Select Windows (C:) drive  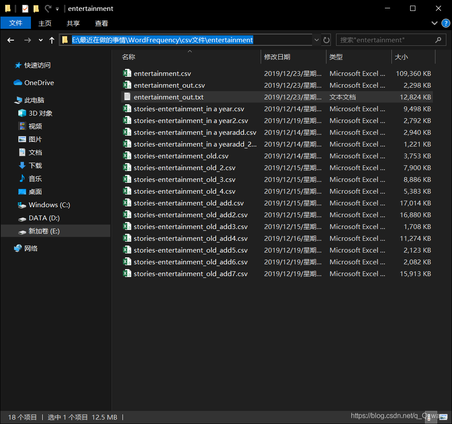[44, 205]
